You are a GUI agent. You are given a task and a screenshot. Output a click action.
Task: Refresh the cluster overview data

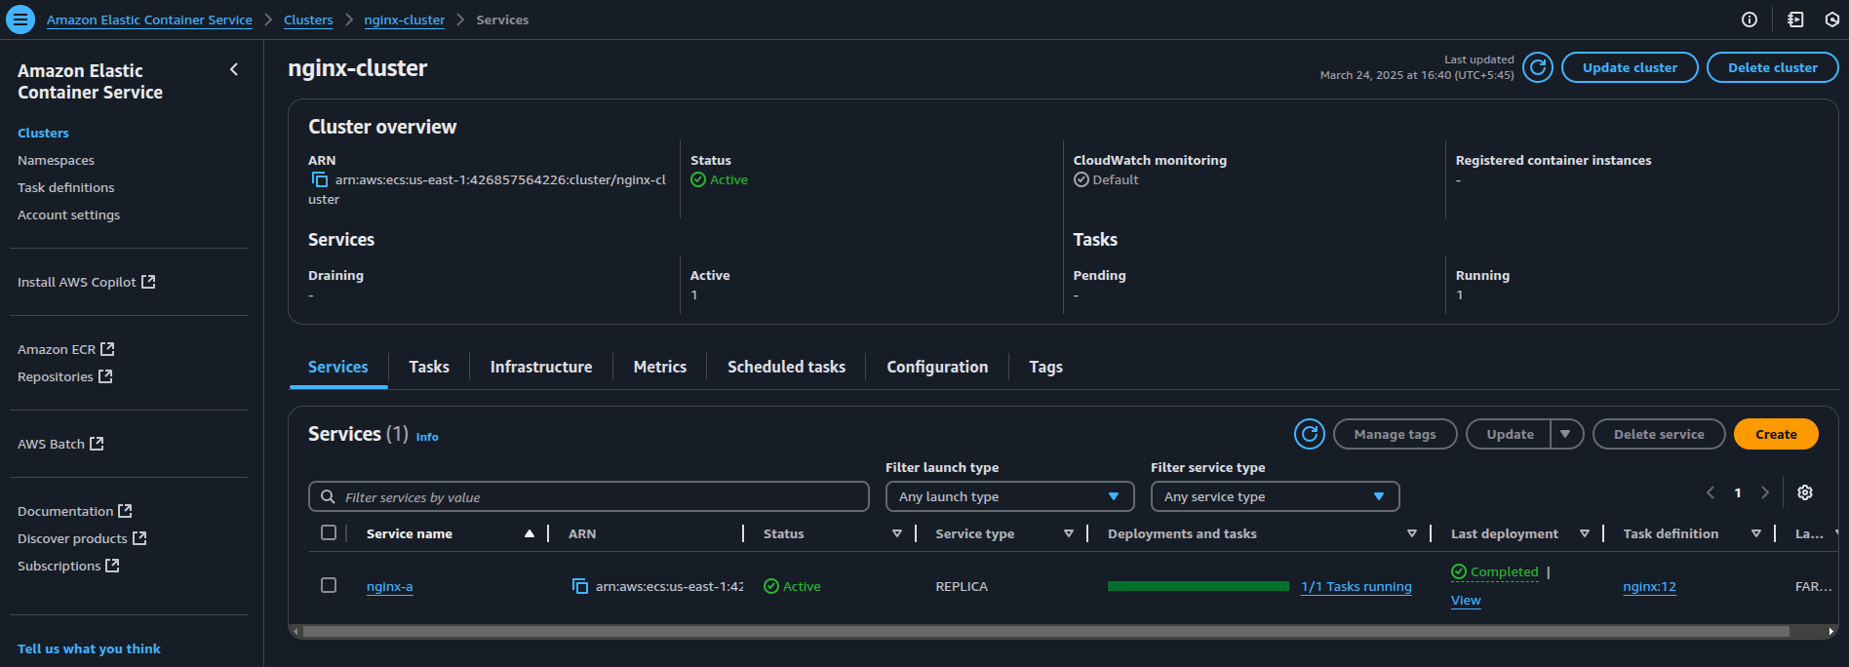click(x=1537, y=67)
